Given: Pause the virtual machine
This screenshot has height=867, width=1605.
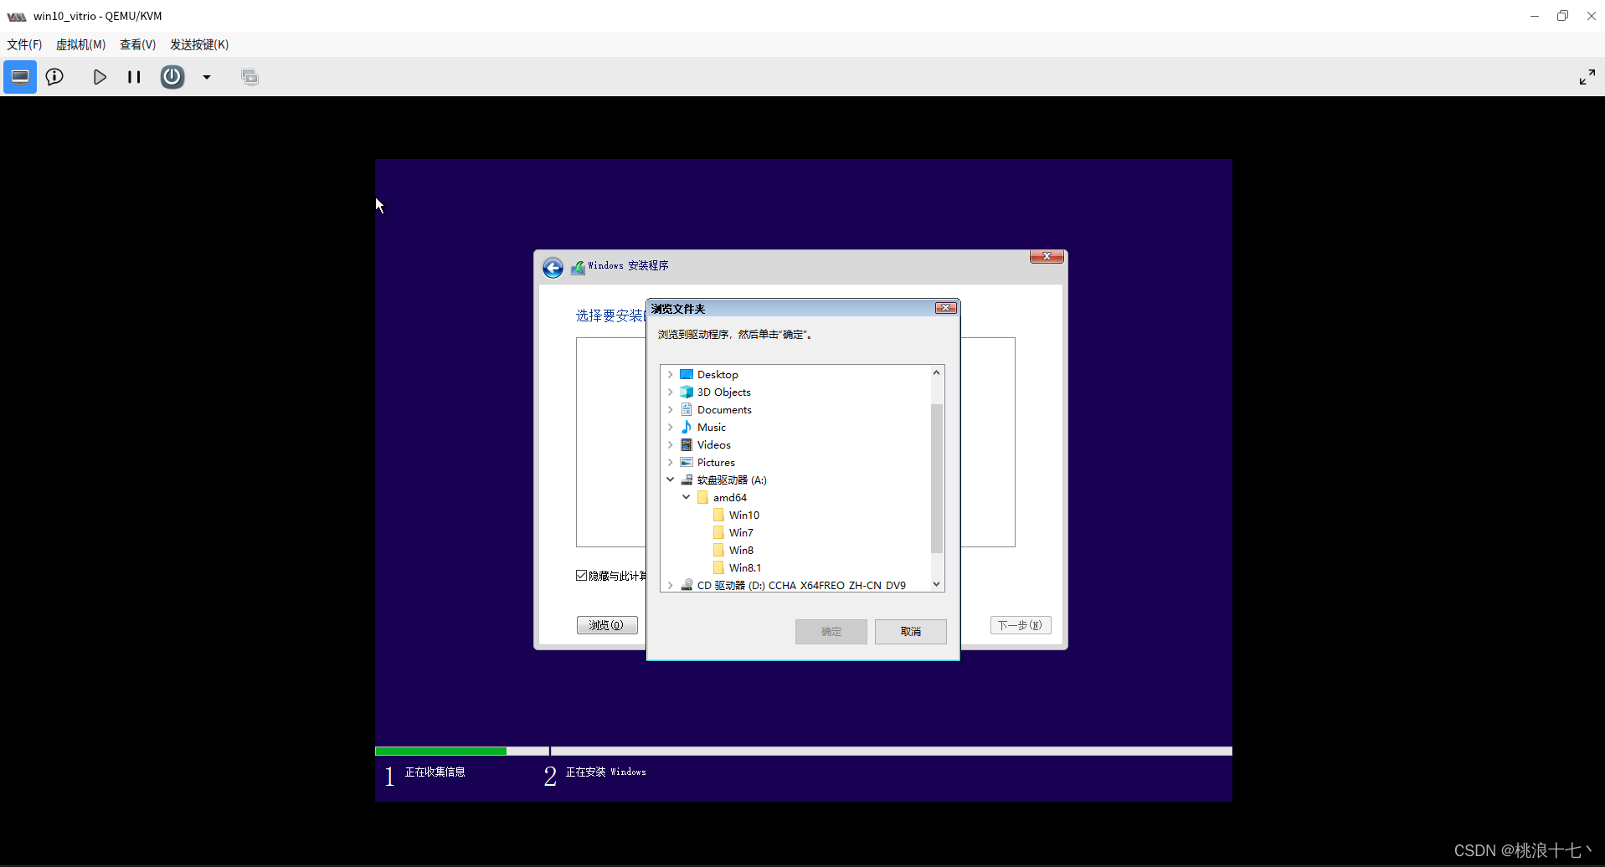Looking at the screenshot, I should point(134,77).
